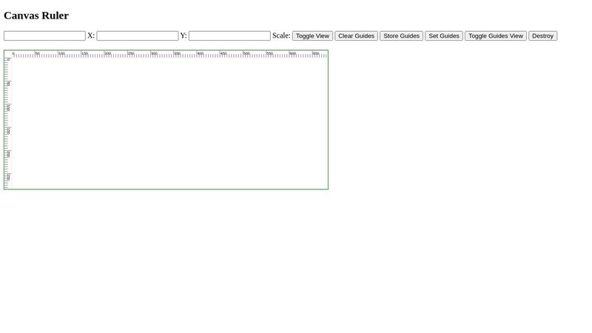Image resolution: width=592 pixels, height=333 pixels.
Task: Destroy the ruler with the Destroy button
Action: [542, 36]
